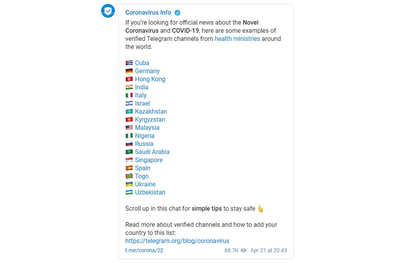This screenshot has width=395, height=263.
Task: Open the Kyrgyzstan channel link
Action: (x=150, y=120)
